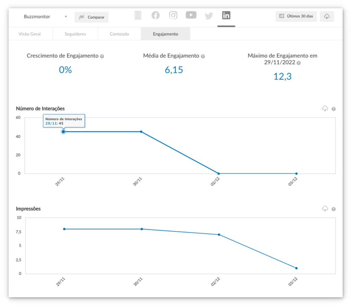Download the Impressões chart data
Screen dimensions: 351x306
click(325, 209)
